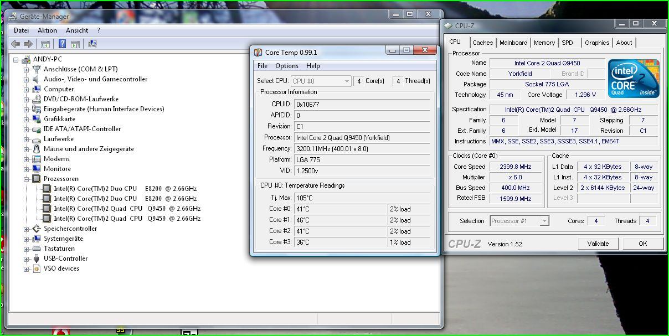Click the Intel Core 2 Quad logo in CPU-Z
This screenshot has height=336, width=669.
(634, 79)
